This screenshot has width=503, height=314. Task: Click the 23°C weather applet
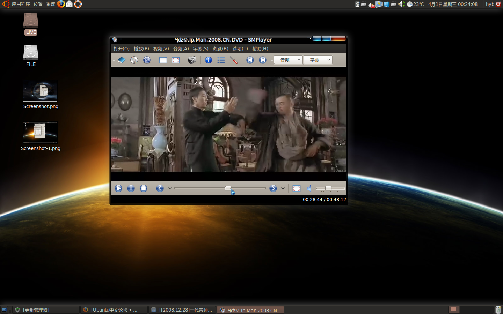click(415, 4)
